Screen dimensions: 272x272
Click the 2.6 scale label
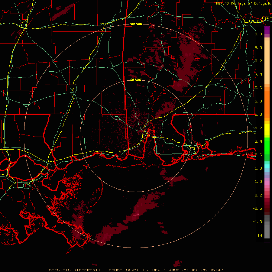[x=258, y=155]
